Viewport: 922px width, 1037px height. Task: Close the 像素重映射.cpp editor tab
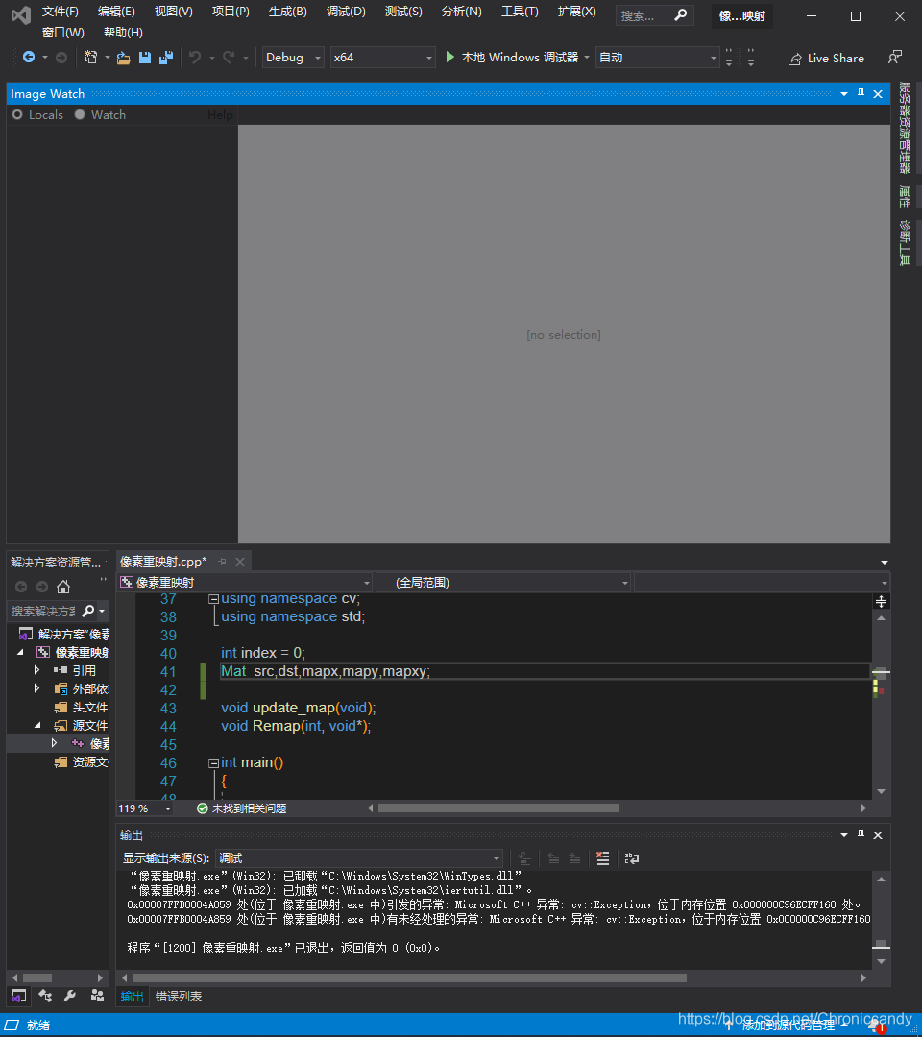point(240,562)
